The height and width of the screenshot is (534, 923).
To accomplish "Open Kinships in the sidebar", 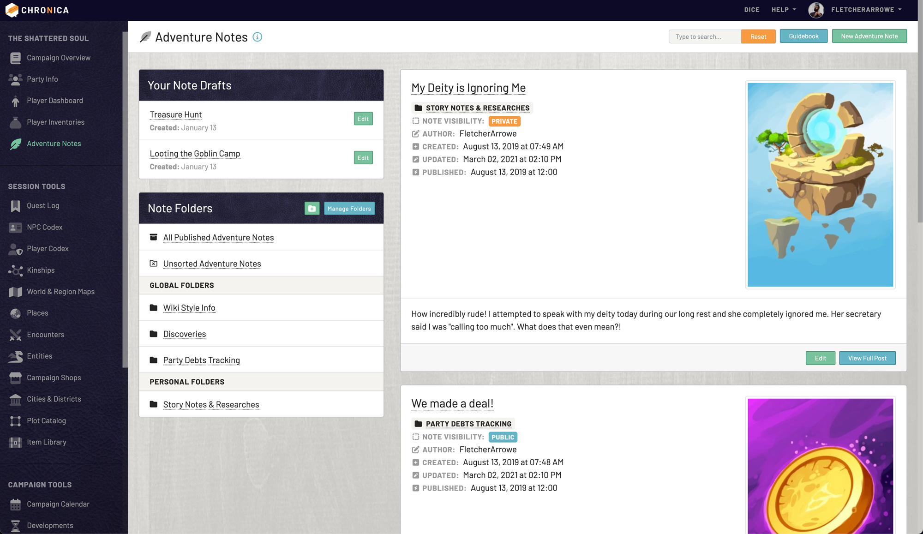I will pyautogui.click(x=41, y=270).
